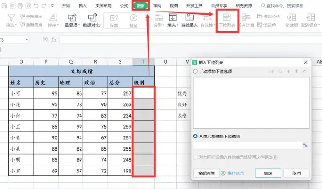Click the 合并计算 consolidate icon

click(246, 17)
